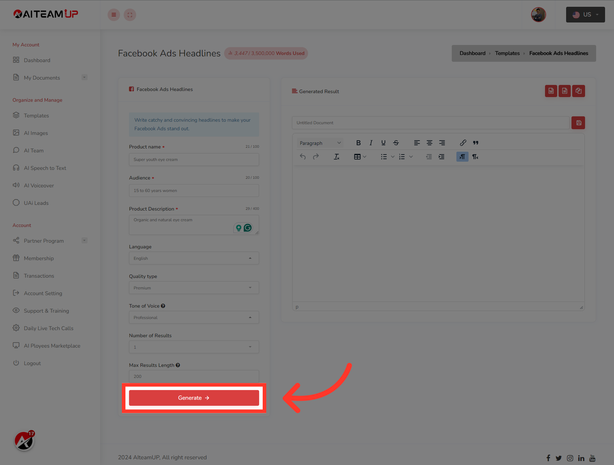The height and width of the screenshot is (465, 614).
Task: Undo the last editor action
Action: [303, 157]
